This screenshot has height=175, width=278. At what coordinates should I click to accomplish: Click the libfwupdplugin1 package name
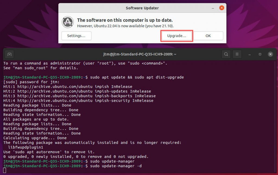tap(26, 147)
